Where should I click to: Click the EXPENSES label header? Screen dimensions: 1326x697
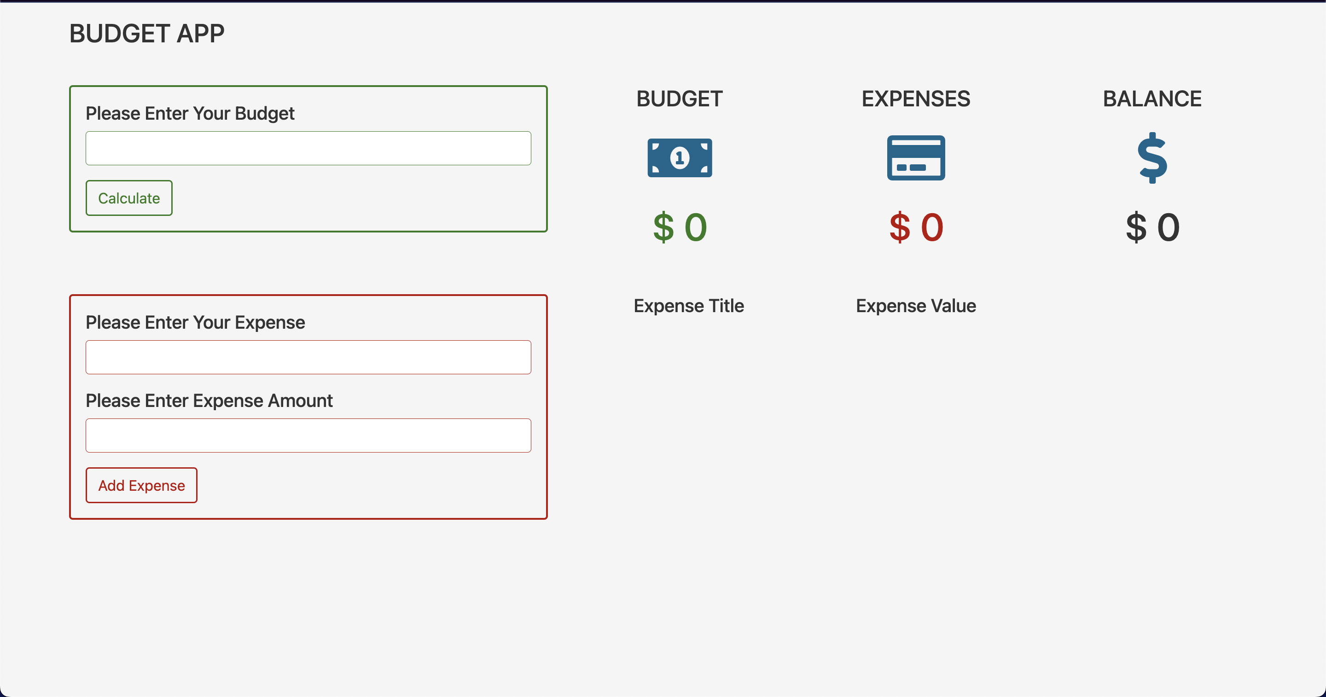tap(916, 99)
